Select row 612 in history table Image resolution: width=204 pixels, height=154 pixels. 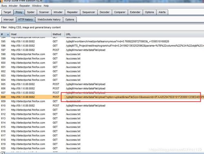coord(102,114)
